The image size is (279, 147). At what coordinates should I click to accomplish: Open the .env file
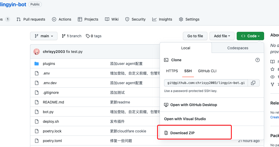[46, 73]
